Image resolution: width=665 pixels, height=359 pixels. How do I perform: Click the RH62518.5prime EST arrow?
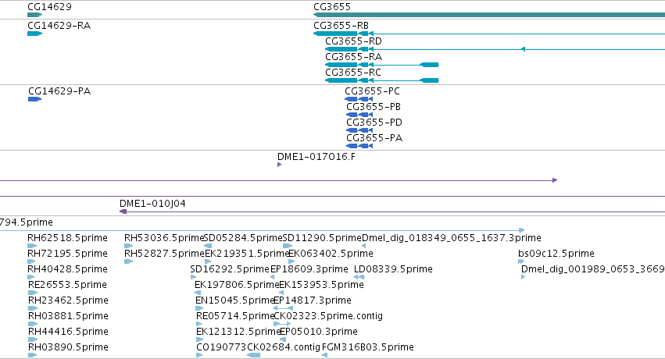tap(32, 246)
